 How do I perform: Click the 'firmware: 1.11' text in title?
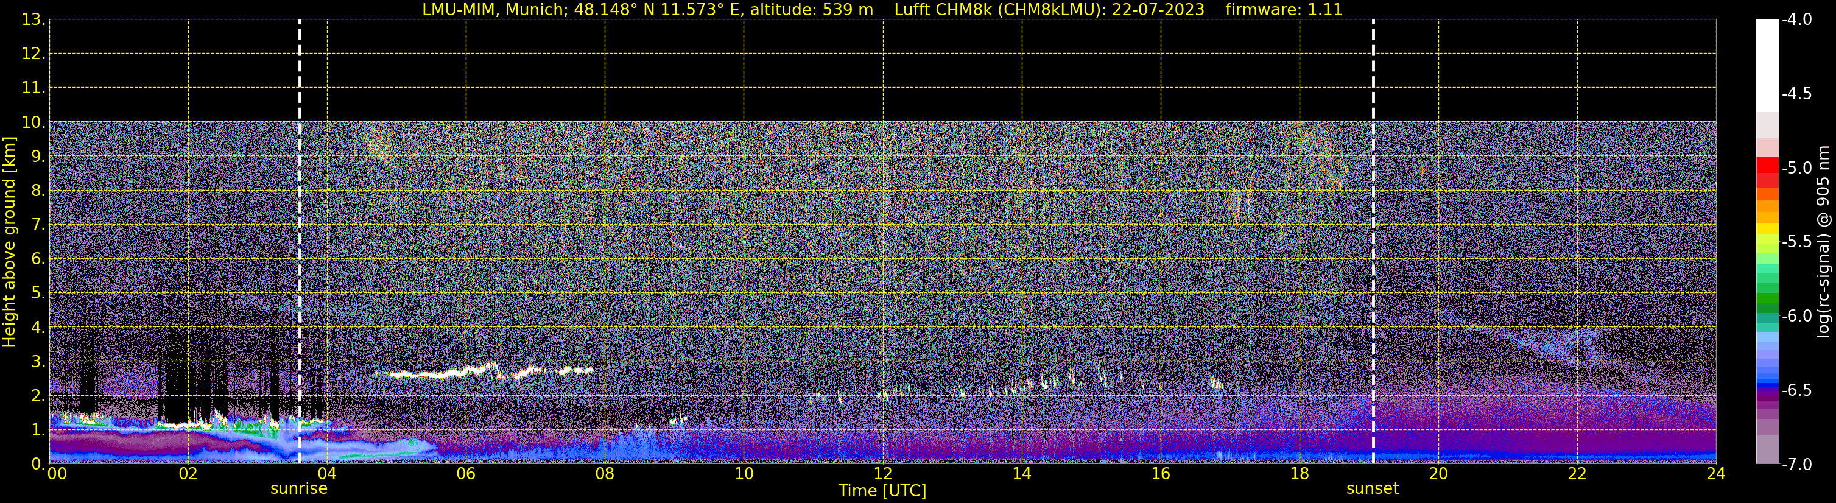pyautogui.click(x=1284, y=10)
